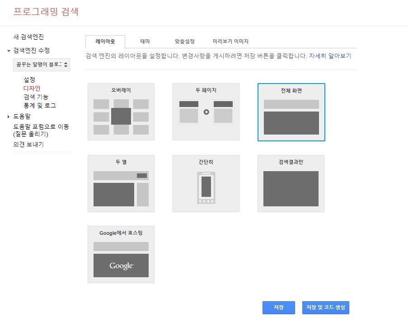408x326 pixels.
Task: Choose the 간단히 mobile layout
Action: pos(206,183)
